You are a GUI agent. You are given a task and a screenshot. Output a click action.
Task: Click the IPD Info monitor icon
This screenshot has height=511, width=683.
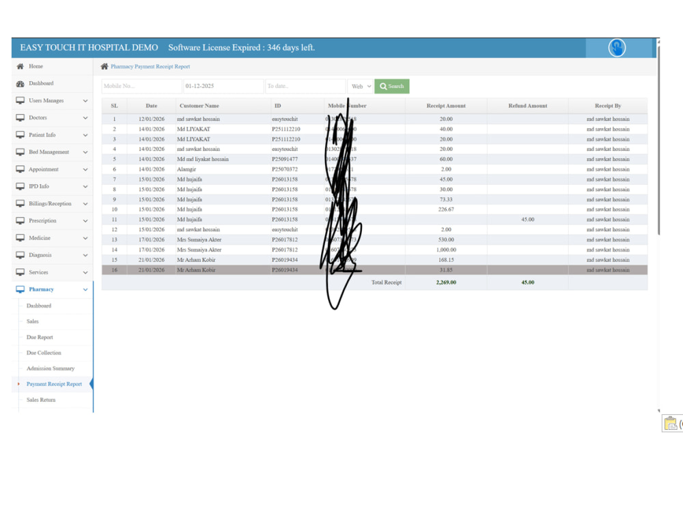[20, 186]
